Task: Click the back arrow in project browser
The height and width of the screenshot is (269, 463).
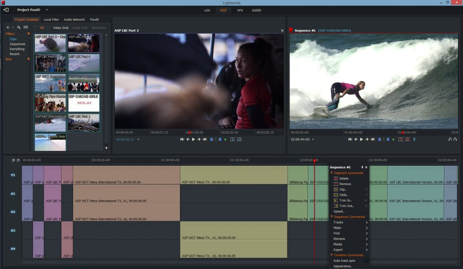Action: pyautogui.click(x=8, y=28)
